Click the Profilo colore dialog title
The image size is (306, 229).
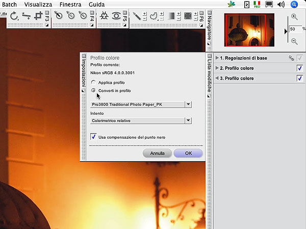105,58
